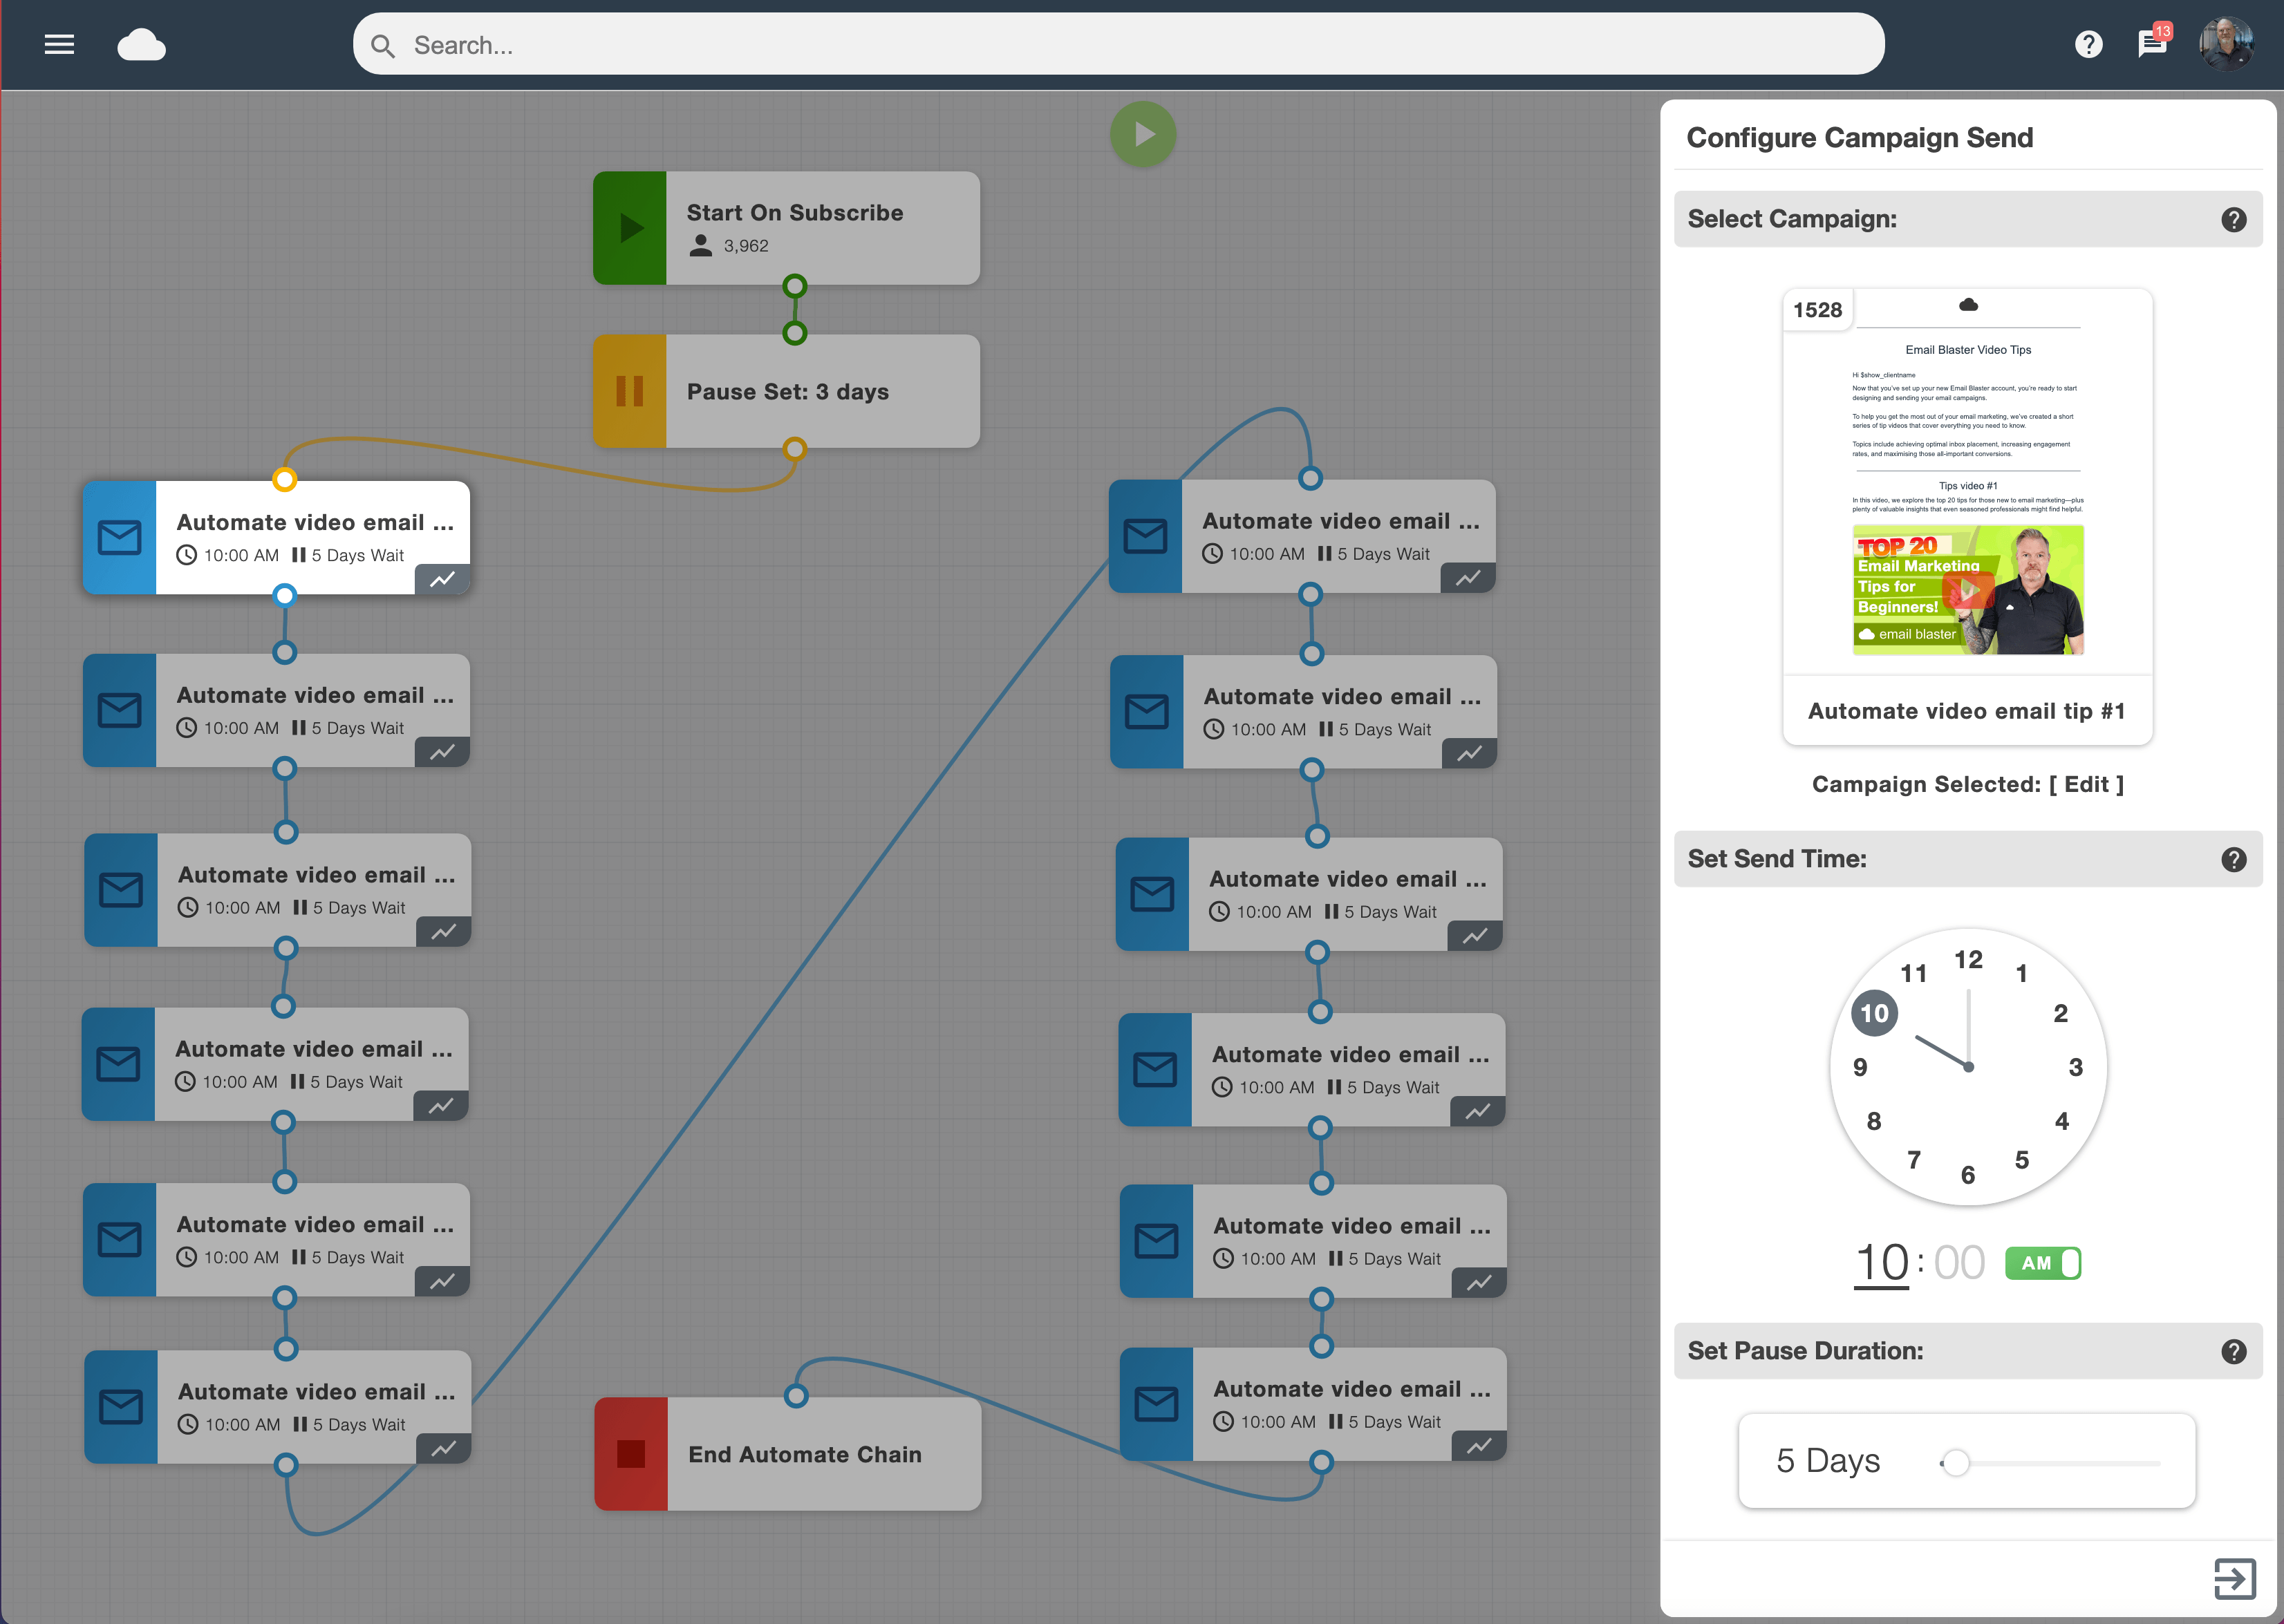Screen dimensions: 2284x1624
Task: Click the Top 20 Email Marketing Tips video thumbnail
Action: 1968,590
